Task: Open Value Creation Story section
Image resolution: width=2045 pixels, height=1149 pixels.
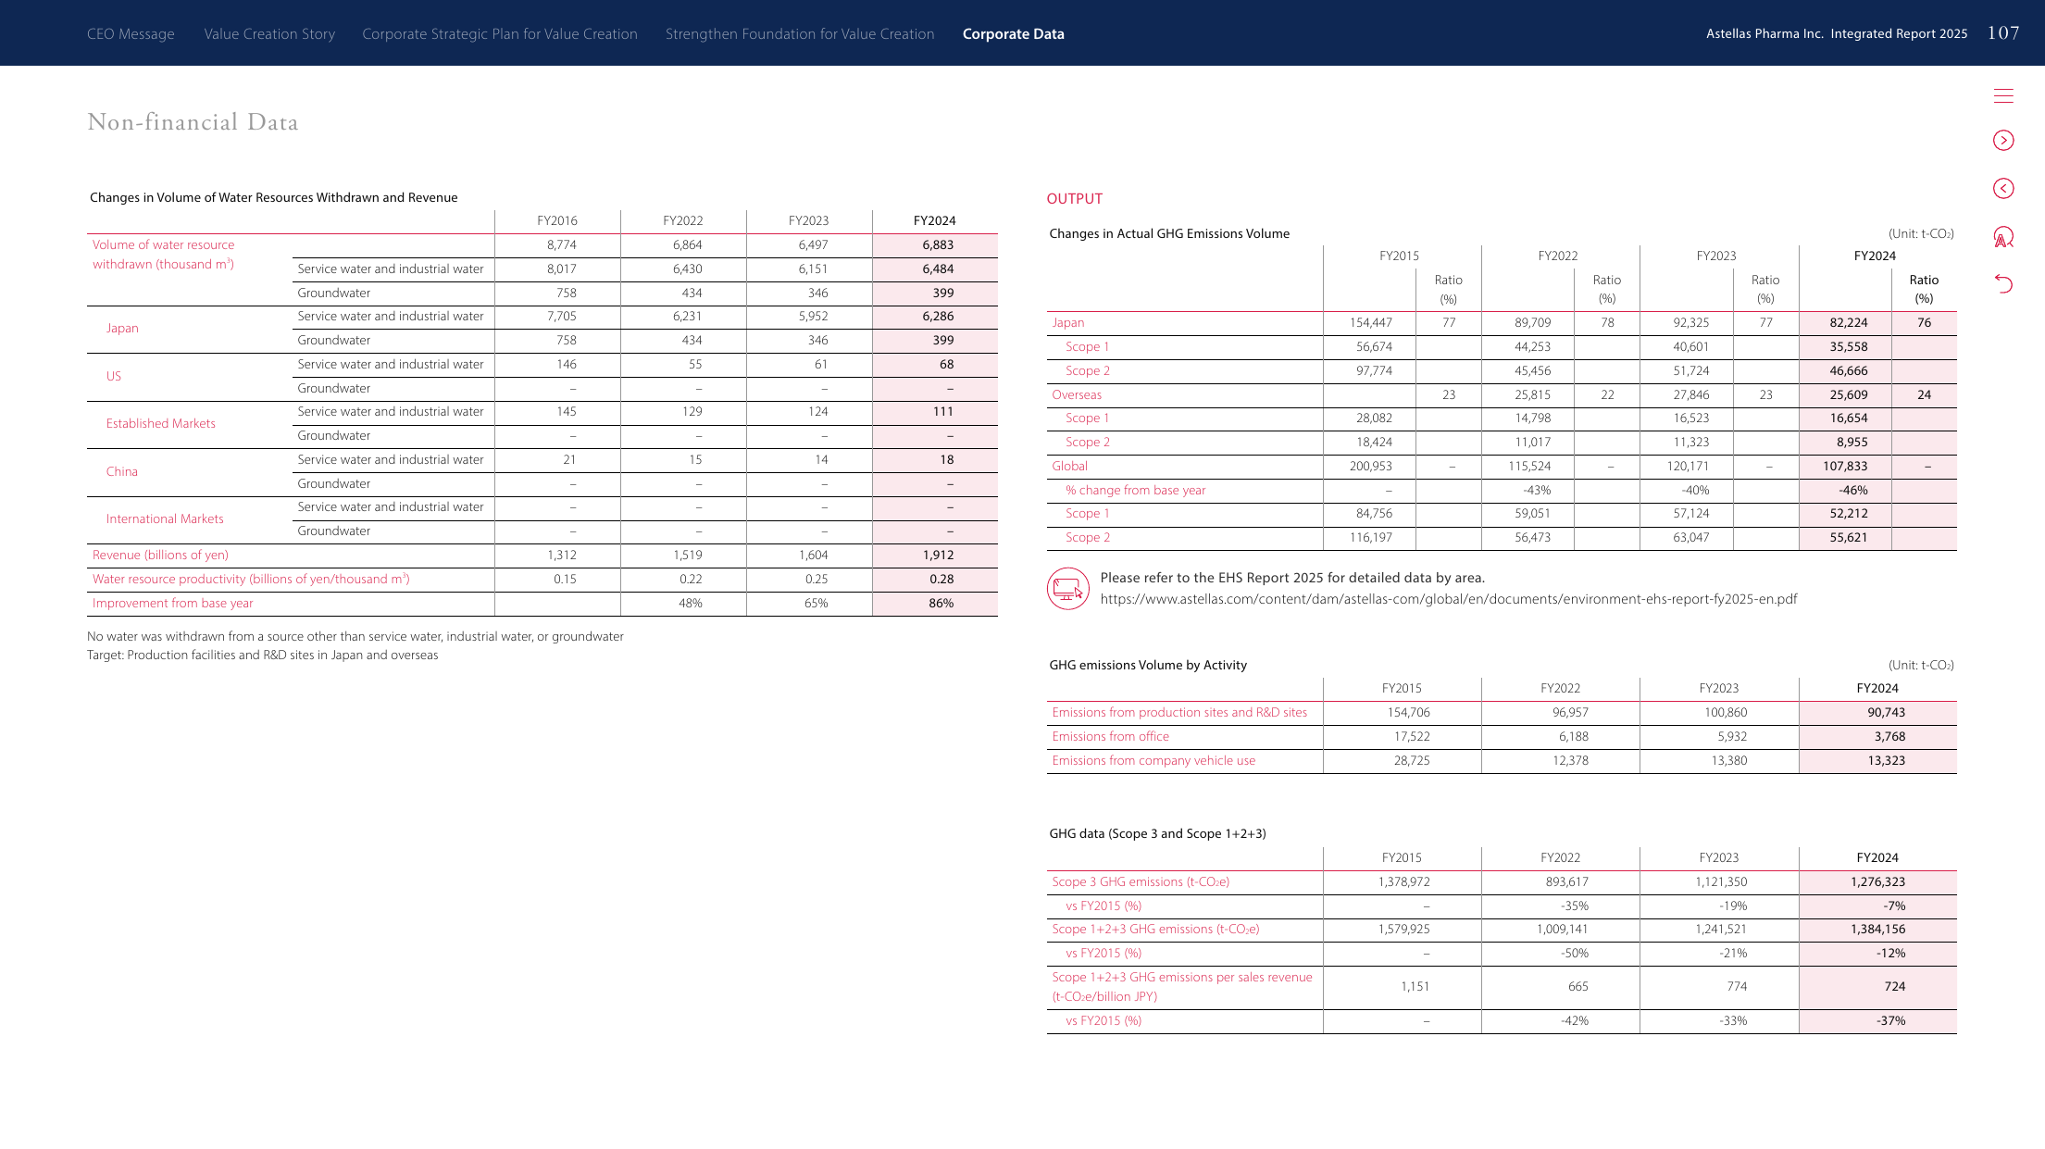Action: 269,33
